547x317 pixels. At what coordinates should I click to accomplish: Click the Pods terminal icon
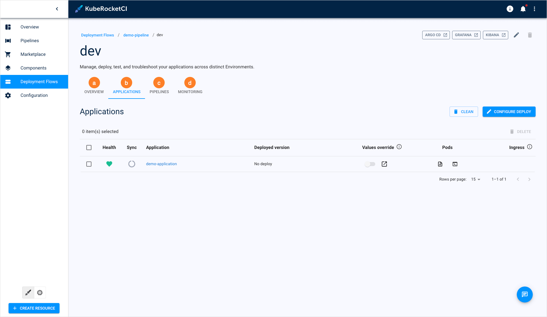click(455, 164)
